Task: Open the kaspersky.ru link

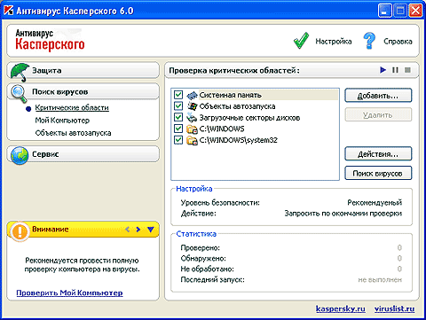Action: click(341, 309)
